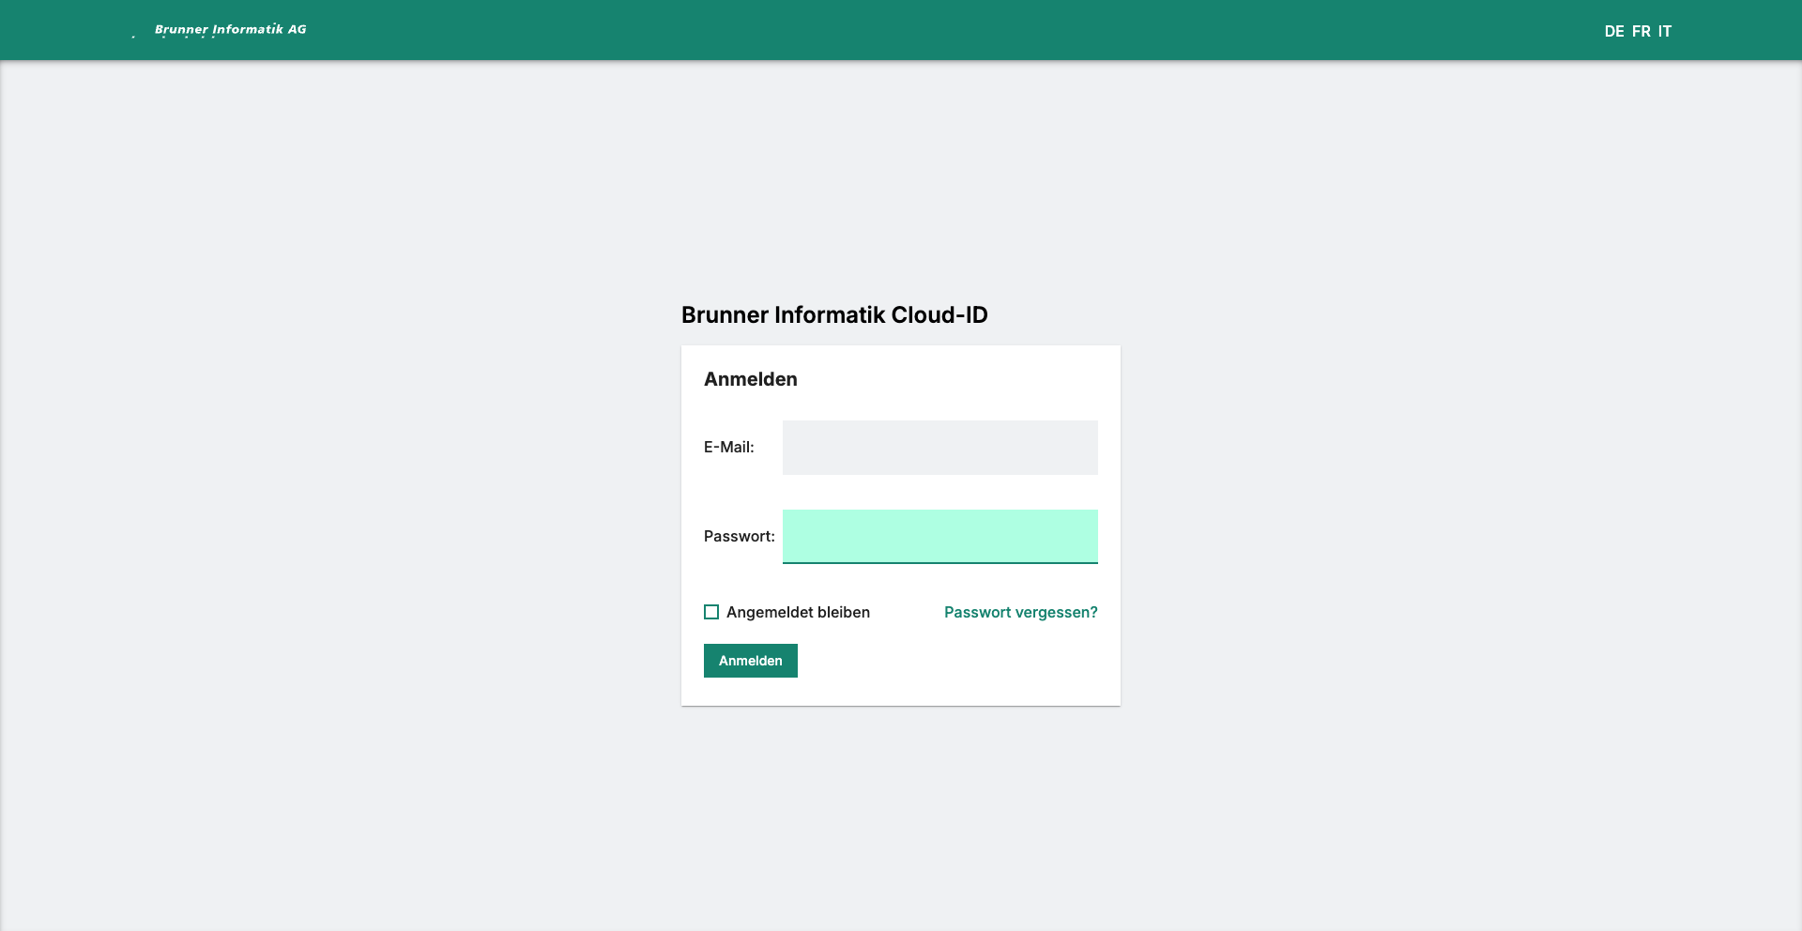Click the green underline of Passwort field

(939, 562)
